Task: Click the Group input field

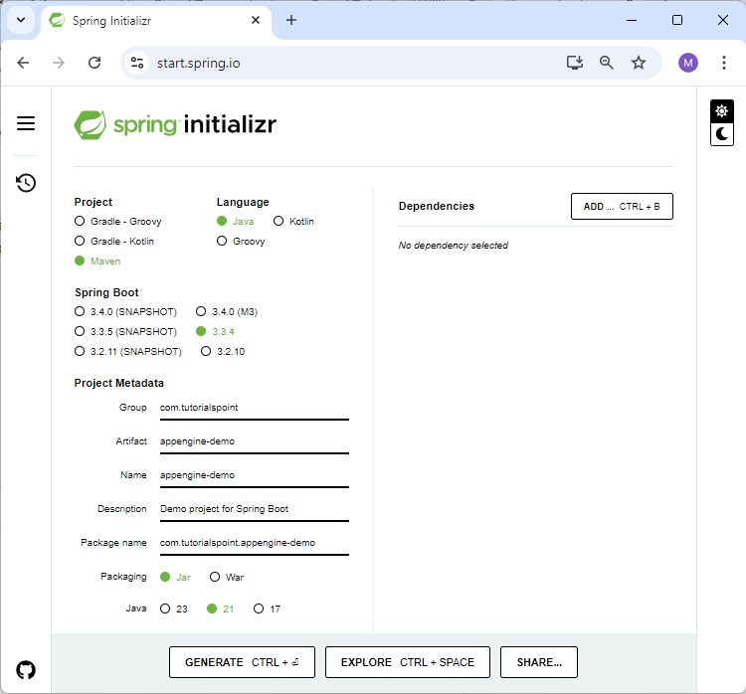Action: click(255, 408)
